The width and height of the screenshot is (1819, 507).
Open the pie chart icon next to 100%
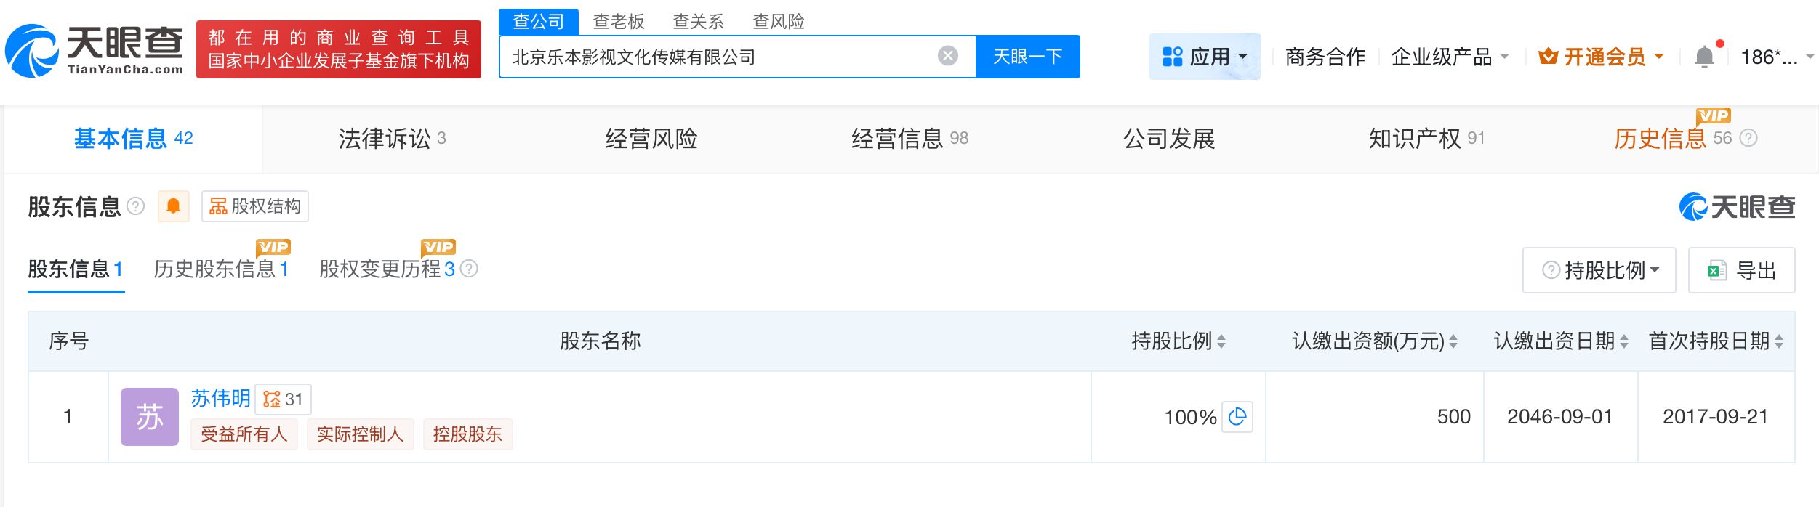[x=1237, y=417]
